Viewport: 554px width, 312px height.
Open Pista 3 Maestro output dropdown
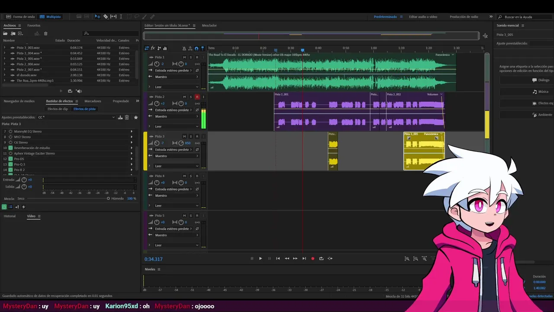(x=177, y=156)
